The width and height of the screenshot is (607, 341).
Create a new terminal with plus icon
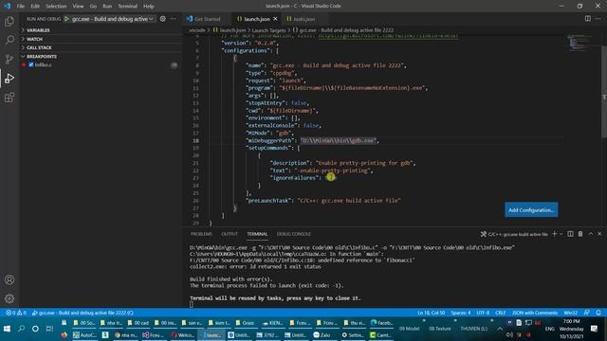click(554, 234)
